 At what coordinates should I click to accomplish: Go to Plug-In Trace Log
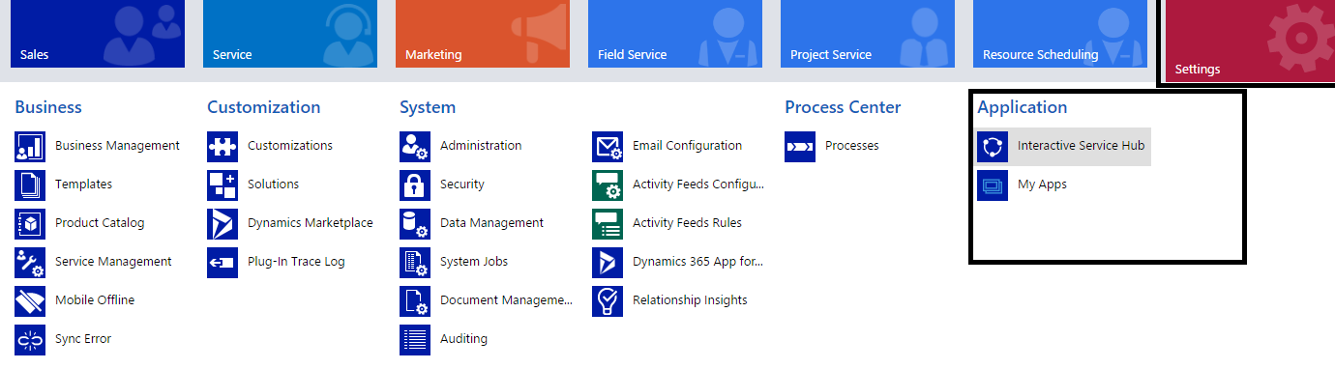(x=296, y=262)
